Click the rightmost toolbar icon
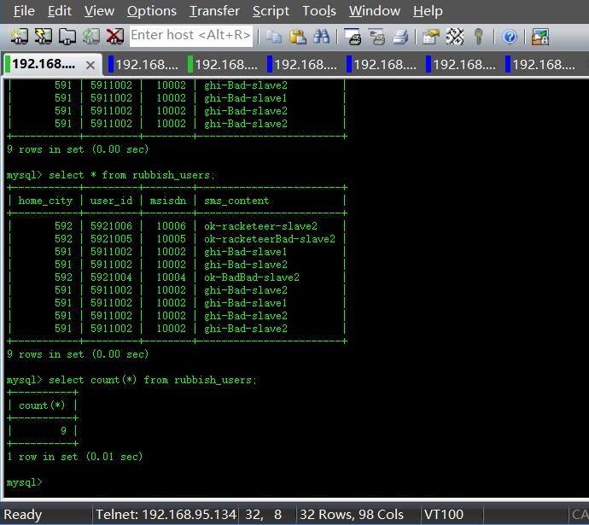 point(539,36)
